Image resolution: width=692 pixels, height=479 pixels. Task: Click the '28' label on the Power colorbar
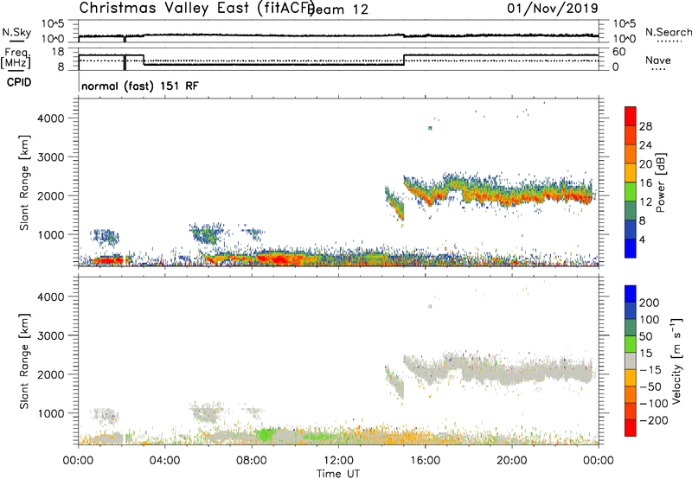click(645, 126)
